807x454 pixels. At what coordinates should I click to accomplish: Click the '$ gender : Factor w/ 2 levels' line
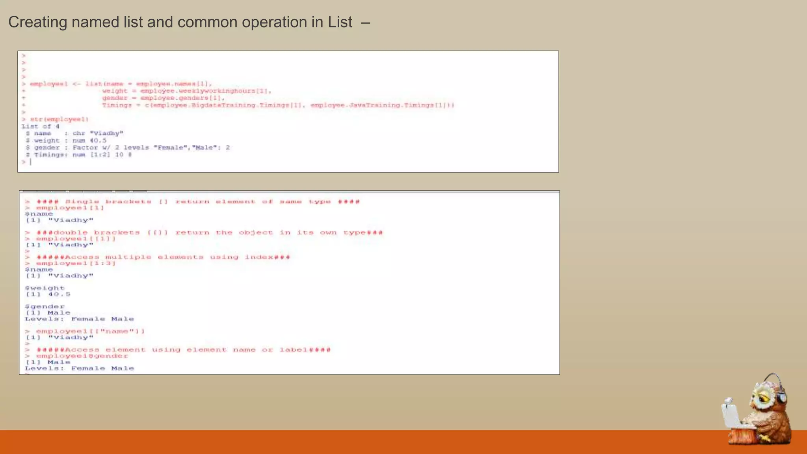128,148
